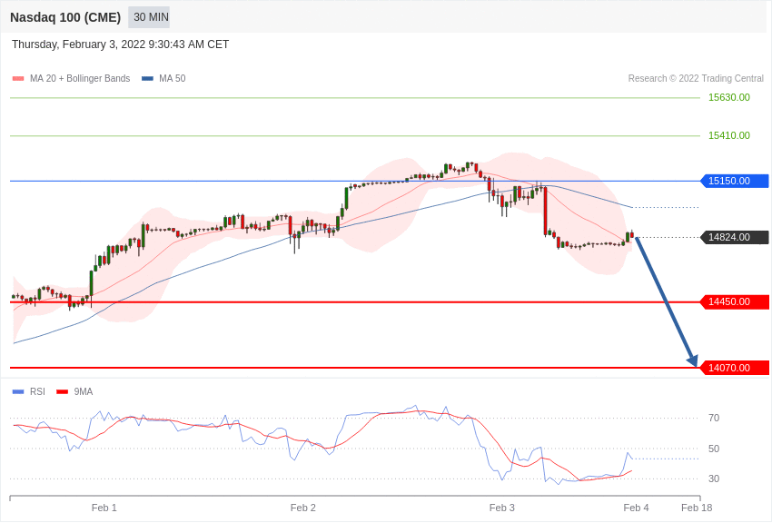772x523 pixels.
Task: Click the Thursday, February 3, 2022 timestamp text
Action: click(120, 44)
